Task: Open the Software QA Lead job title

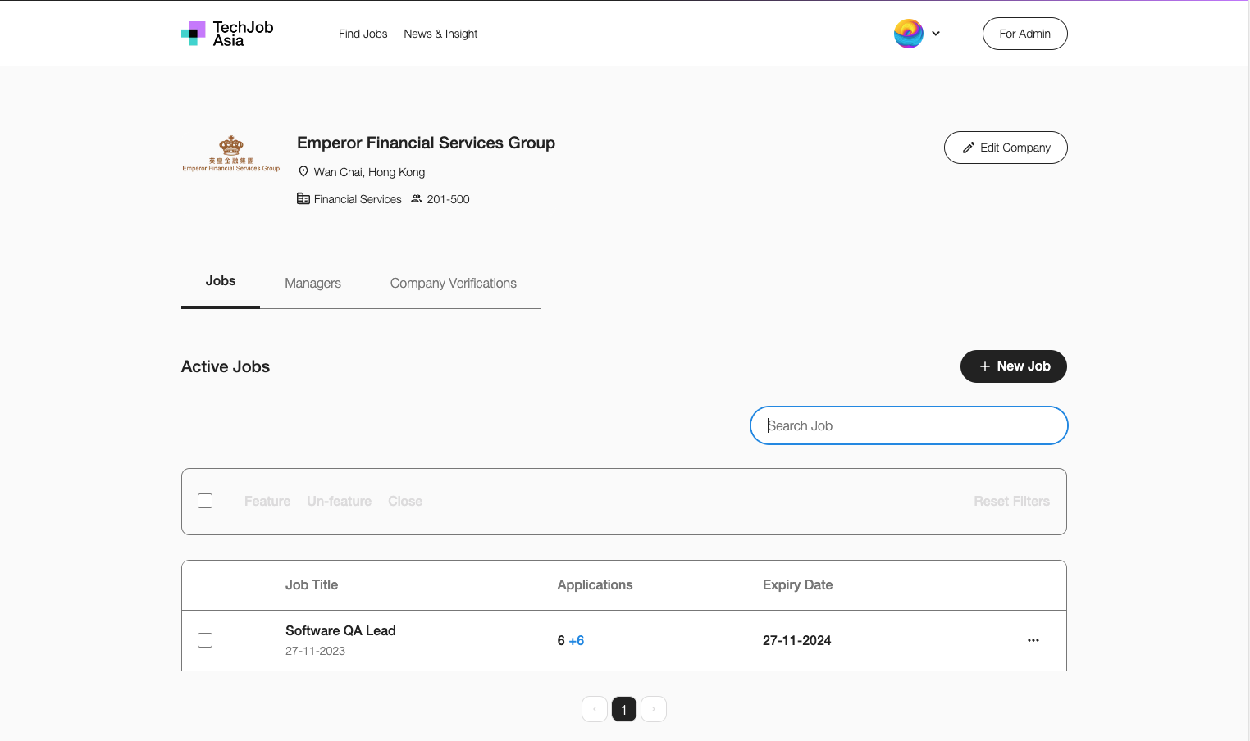Action: pyautogui.click(x=340, y=630)
